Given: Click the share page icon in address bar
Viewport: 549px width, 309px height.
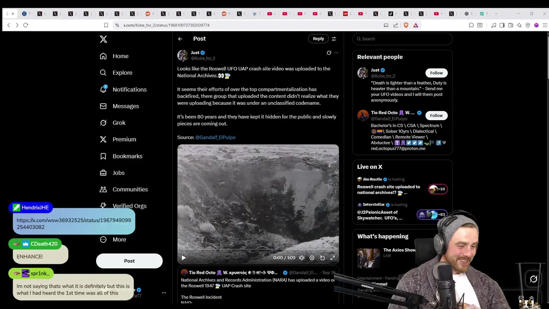Looking at the screenshot, I should tap(395, 25).
